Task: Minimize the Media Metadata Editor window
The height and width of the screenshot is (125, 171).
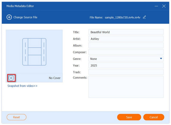Action: click(x=156, y=6)
